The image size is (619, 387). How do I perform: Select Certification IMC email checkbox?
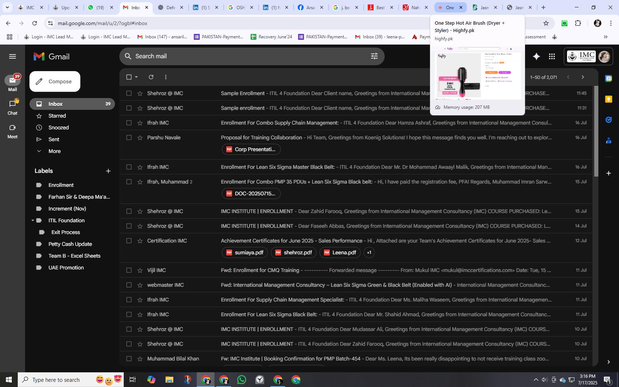coord(129,241)
